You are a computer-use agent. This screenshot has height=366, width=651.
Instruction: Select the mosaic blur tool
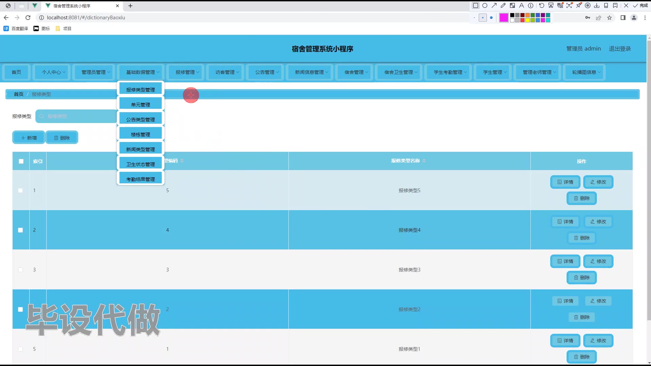coord(512,5)
